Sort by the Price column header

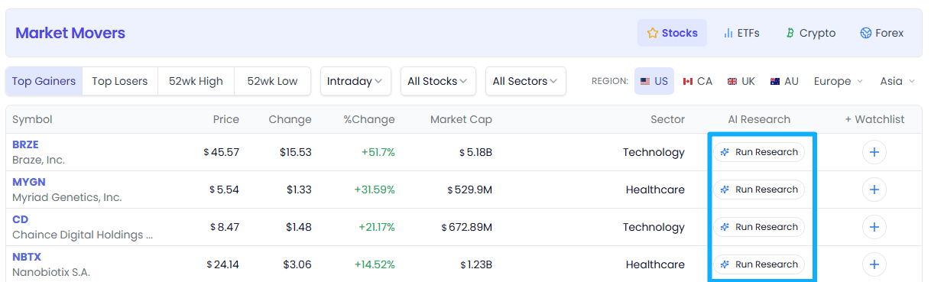tap(226, 119)
